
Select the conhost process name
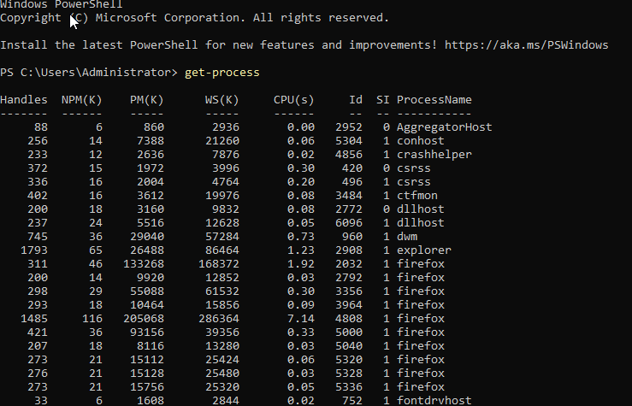pos(421,140)
